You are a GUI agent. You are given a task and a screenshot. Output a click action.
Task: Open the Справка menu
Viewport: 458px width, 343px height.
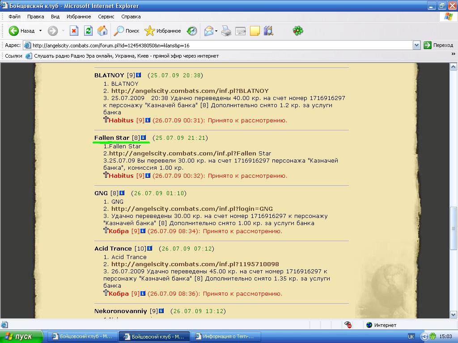pyautogui.click(x=131, y=17)
